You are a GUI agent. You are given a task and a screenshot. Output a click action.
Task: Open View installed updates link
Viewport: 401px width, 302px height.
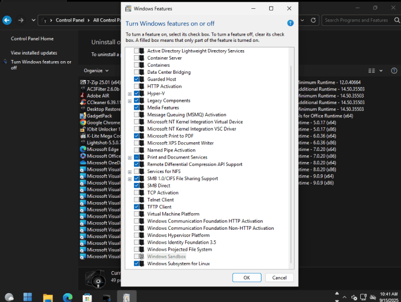coord(34,53)
